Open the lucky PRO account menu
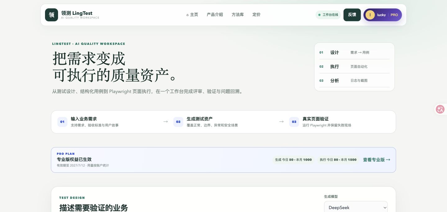This screenshot has width=447, height=212. pos(383,15)
